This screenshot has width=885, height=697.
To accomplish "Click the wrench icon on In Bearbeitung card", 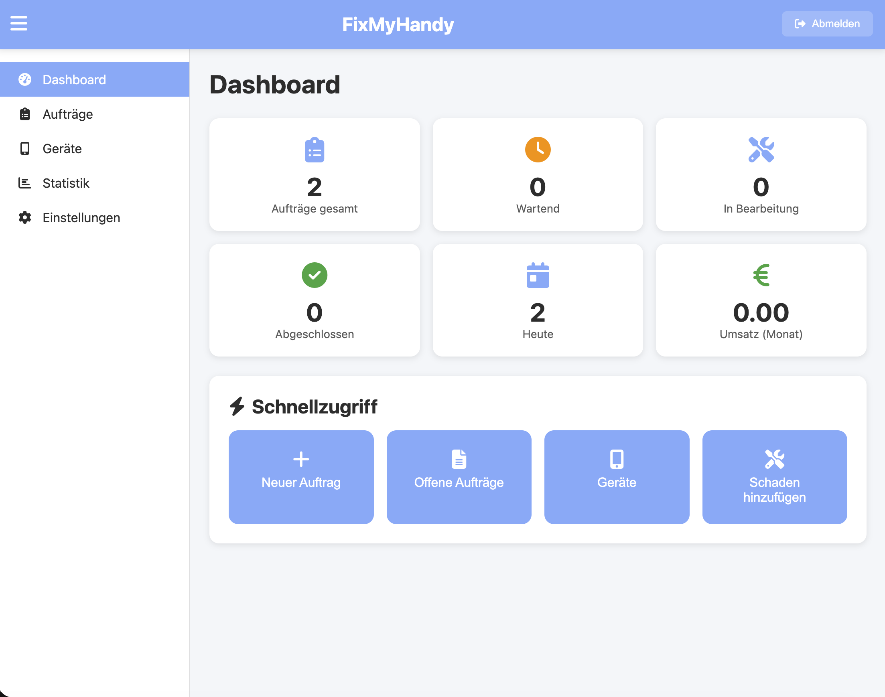I will [x=761, y=149].
